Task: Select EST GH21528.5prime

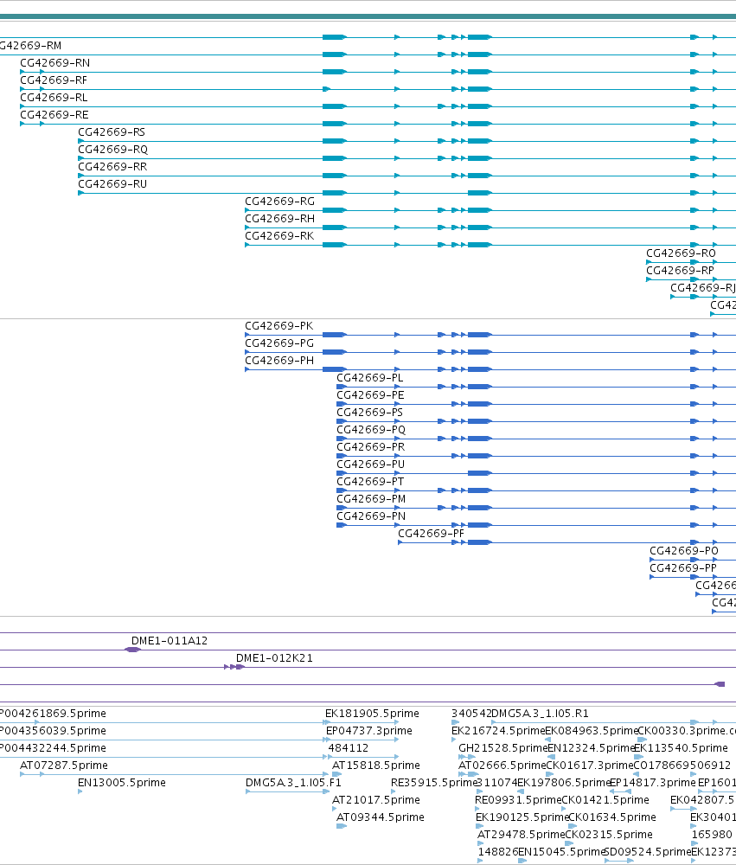Action: (502, 748)
